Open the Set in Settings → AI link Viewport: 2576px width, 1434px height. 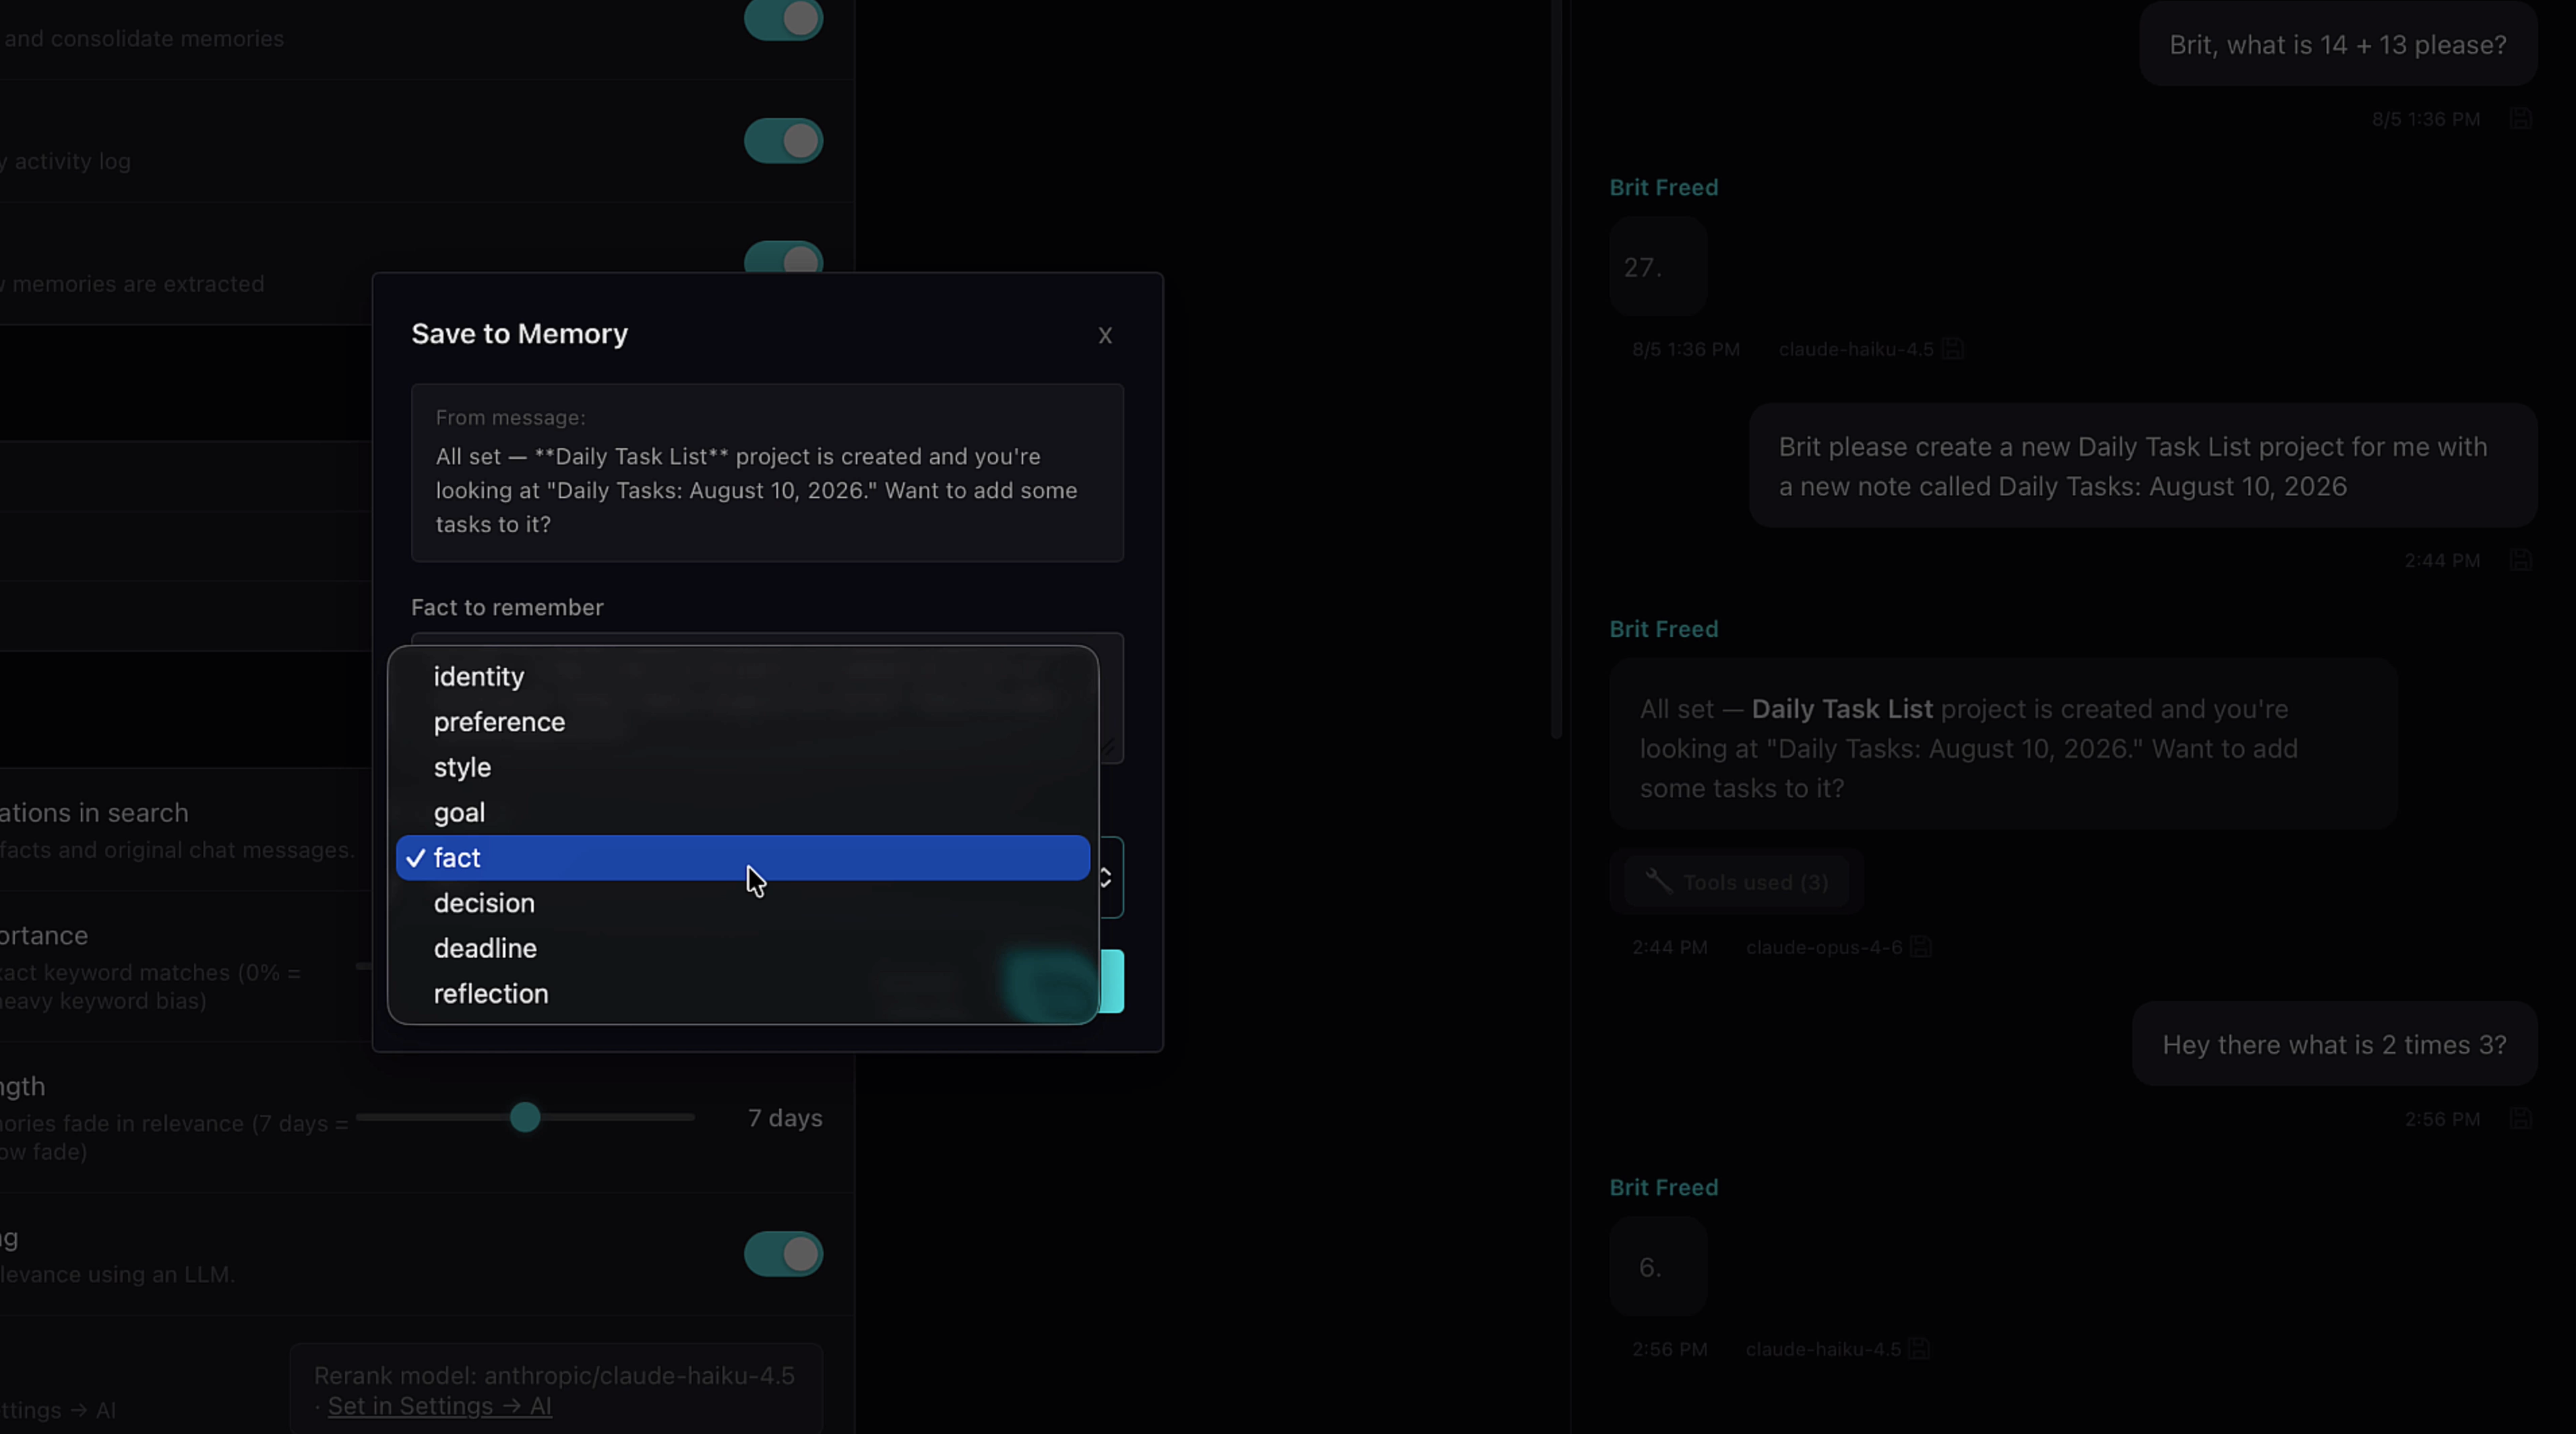(439, 1406)
